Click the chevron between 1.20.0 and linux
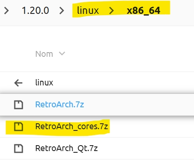Screen dimensions: 194x162 click(62, 11)
